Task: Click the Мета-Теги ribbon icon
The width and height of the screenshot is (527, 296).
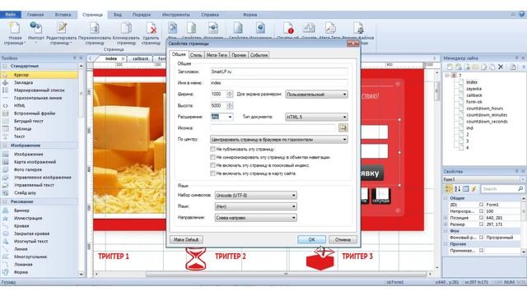Action: [329, 28]
